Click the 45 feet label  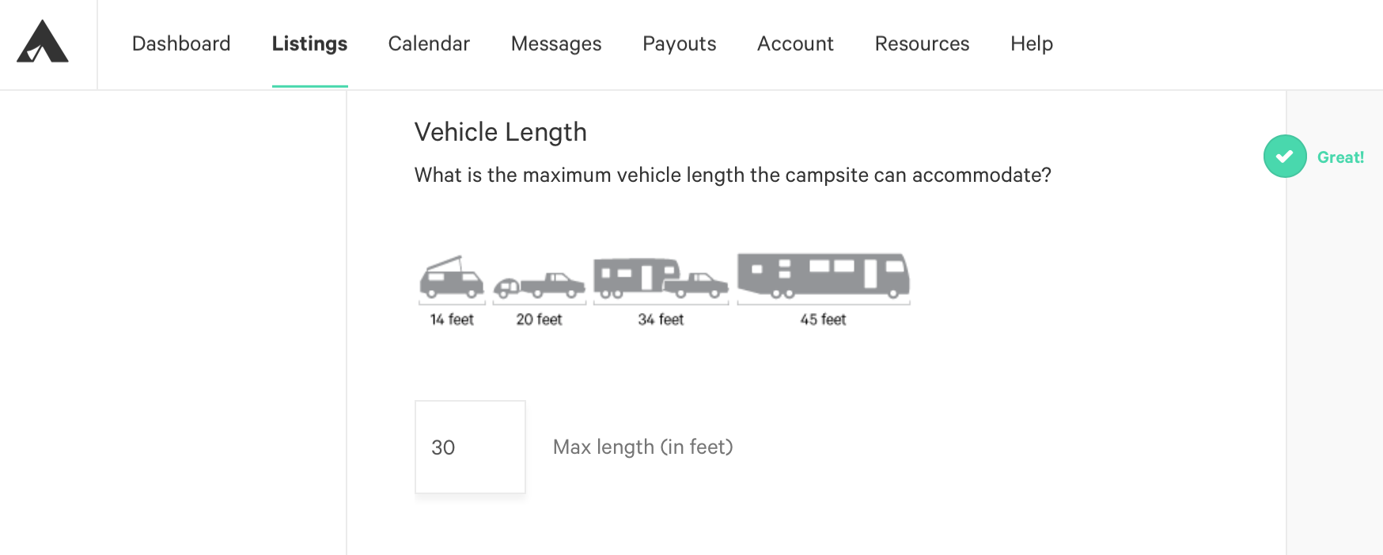tap(823, 319)
